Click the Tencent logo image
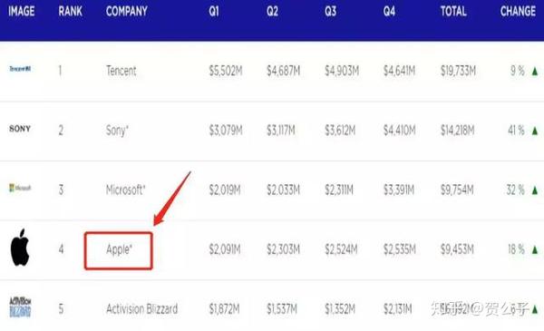 (20, 69)
